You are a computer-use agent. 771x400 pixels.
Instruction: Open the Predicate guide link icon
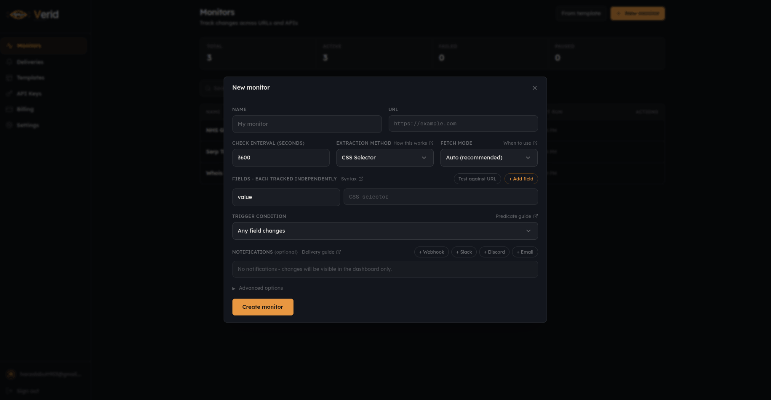tap(536, 216)
